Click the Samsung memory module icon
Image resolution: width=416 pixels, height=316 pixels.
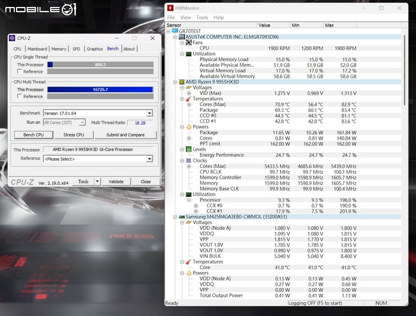(x=182, y=217)
